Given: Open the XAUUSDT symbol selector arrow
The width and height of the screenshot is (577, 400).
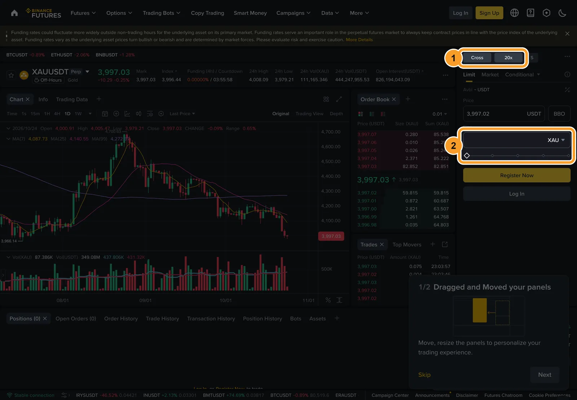Looking at the screenshot, I should (x=87, y=72).
